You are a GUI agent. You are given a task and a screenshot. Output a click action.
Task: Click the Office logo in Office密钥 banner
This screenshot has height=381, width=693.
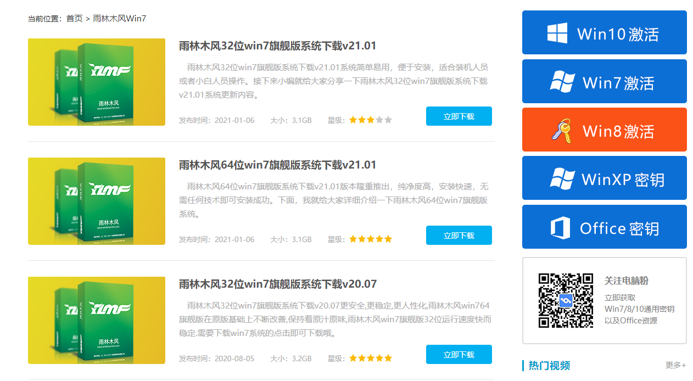point(560,228)
